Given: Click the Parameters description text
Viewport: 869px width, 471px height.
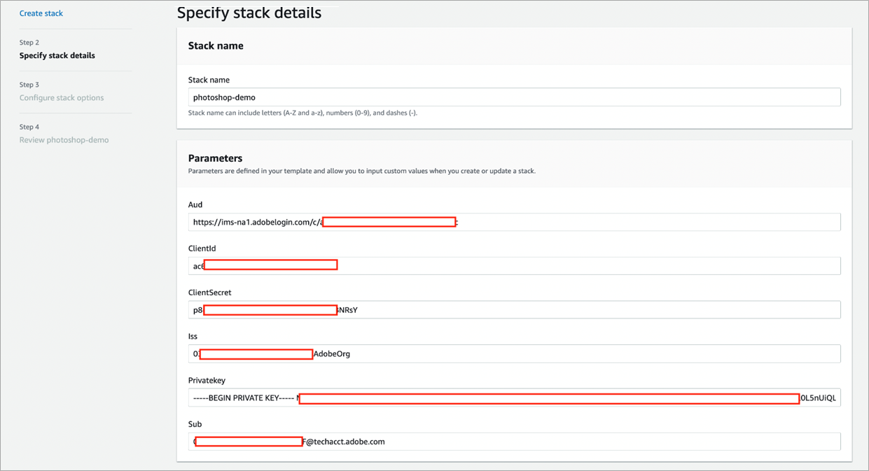Looking at the screenshot, I should point(362,171).
